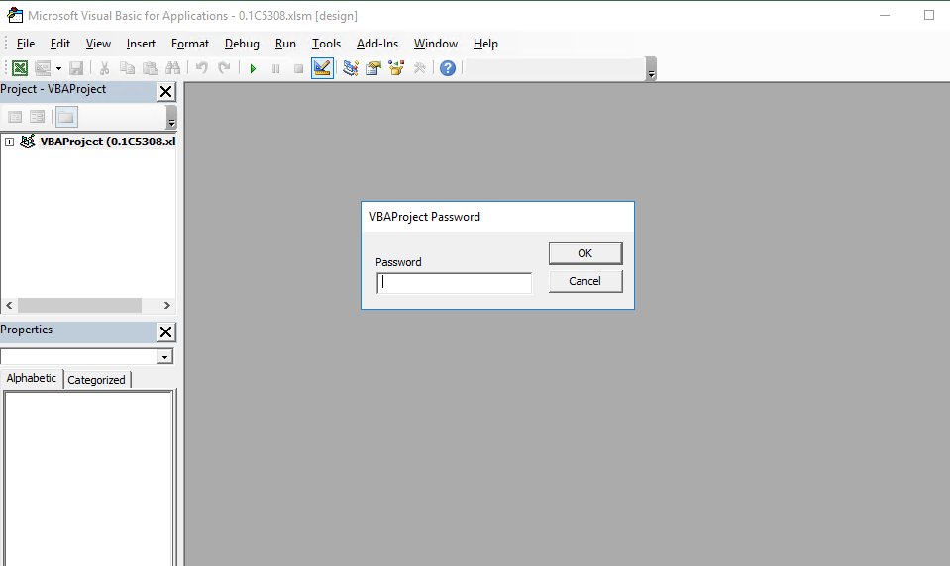The width and height of the screenshot is (950, 566).
Task: Open the Run menu
Action: [x=285, y=44]
